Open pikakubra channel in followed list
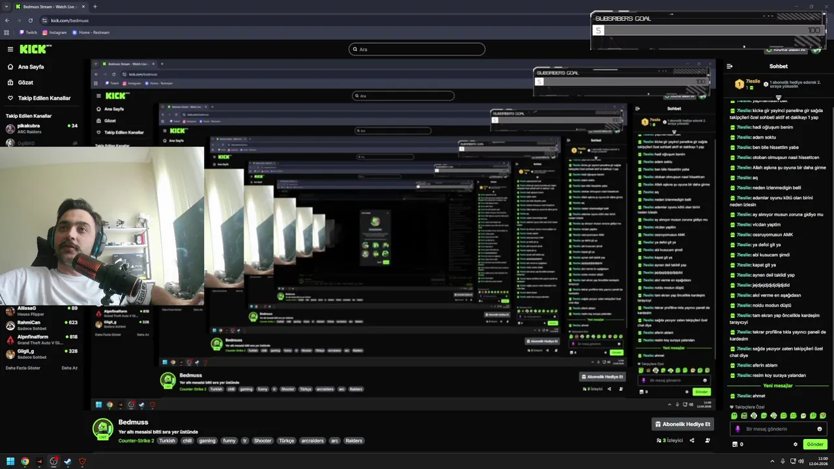Screen dimensions: 834x469 coord(42,128)
